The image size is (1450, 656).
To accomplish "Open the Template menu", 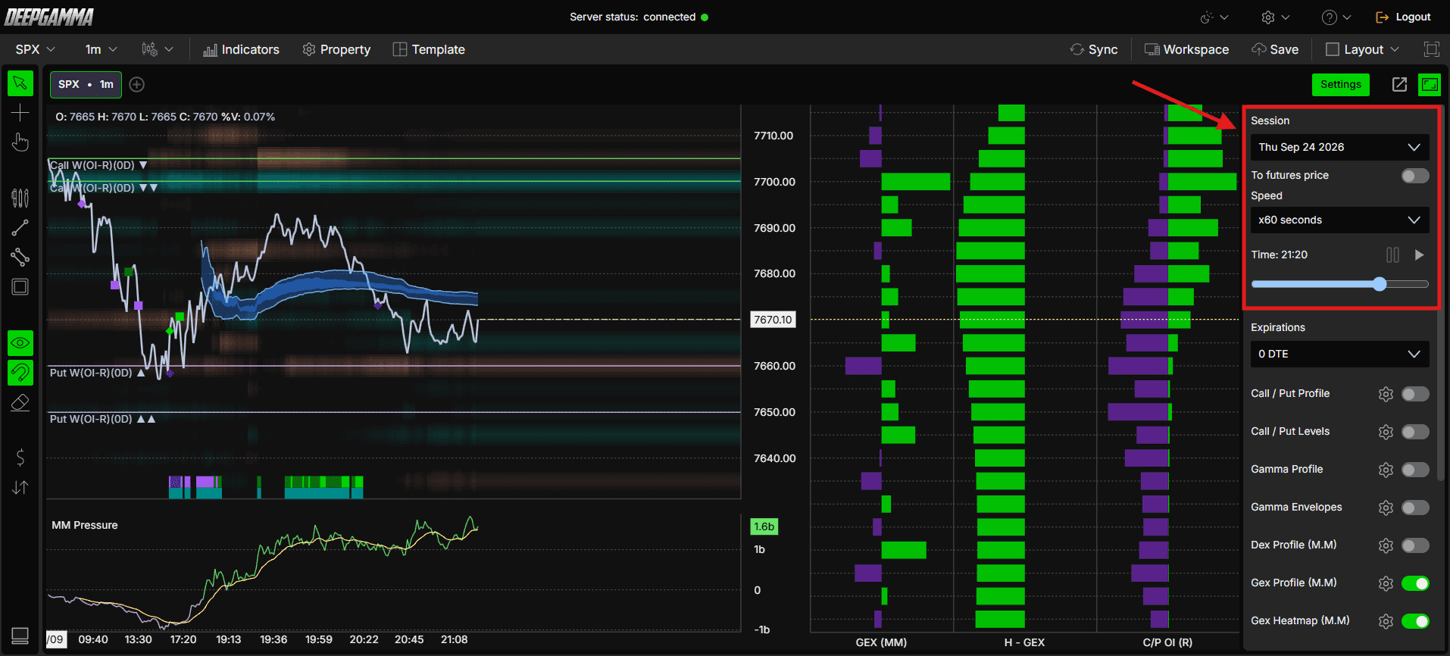I will [429, 49].
